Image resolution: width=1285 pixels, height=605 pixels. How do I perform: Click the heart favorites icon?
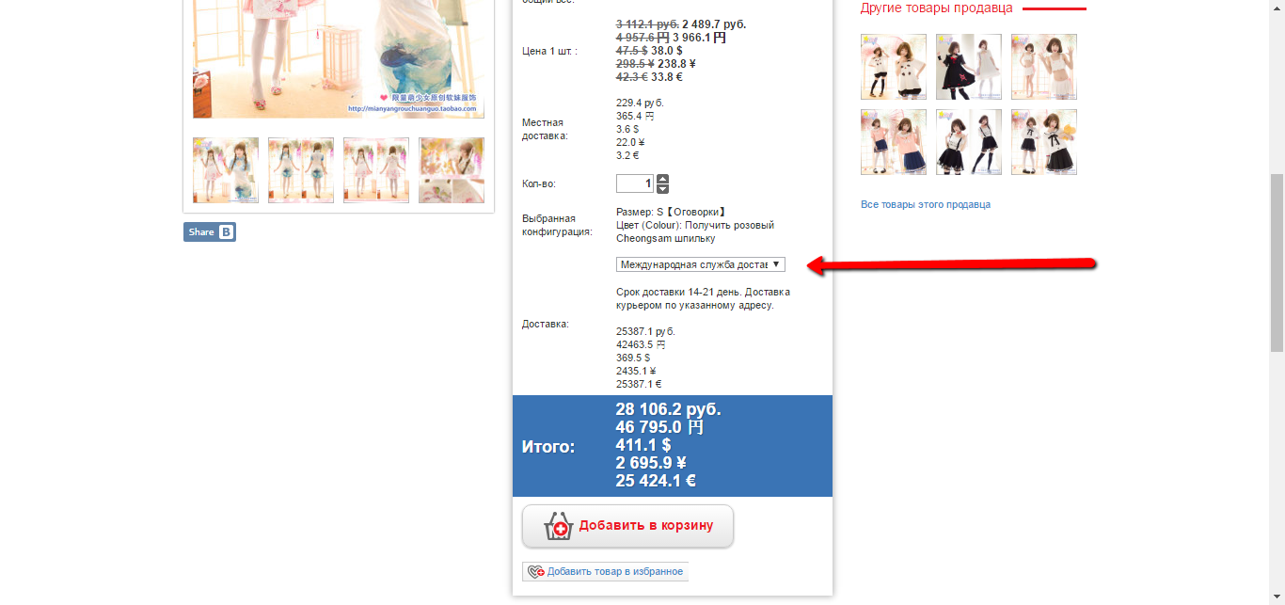pyautogui.click(x=536, y=571)
